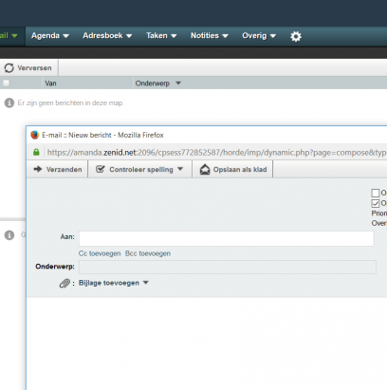Enable the unchecked option checkbox in compose window
Viewport: 387px width, 390px height.
376,193
